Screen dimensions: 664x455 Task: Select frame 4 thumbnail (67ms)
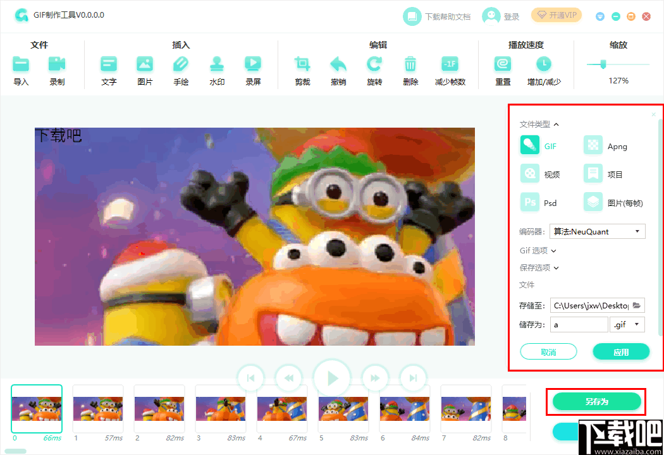pyautogui.click(x=282, y=408)
